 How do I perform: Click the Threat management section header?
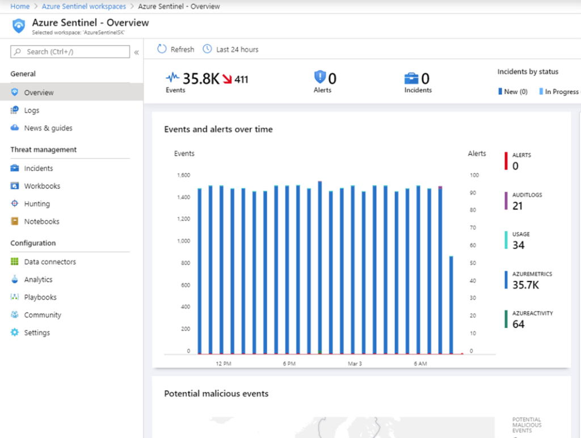43,149
